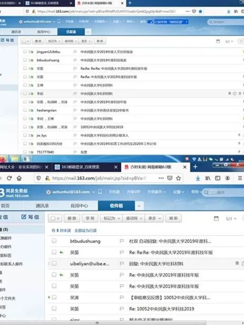Open a new tab in the lower browser window
The width and height of the screenshot is (244, 325).
pyautogui.click(x=195, y=167)
